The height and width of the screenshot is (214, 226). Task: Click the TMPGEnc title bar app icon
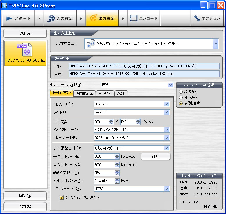coord(4,5)
